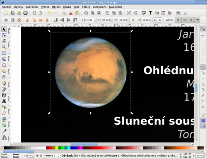207x159 pixels.
Task: Select the Spray tool
Action: click(x=4, y=107)
